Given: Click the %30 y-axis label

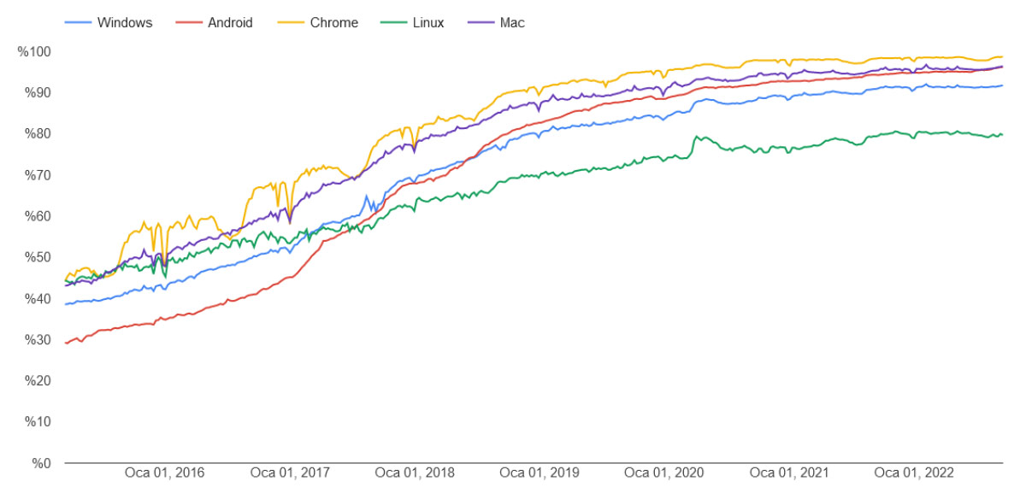Looking at the screenshot, I should 38,340.
